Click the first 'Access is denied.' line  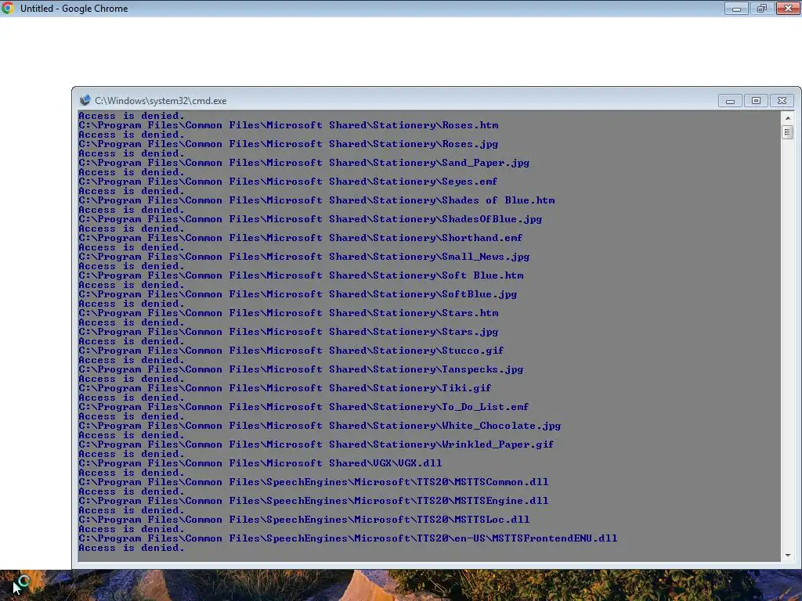coord(132,116)
